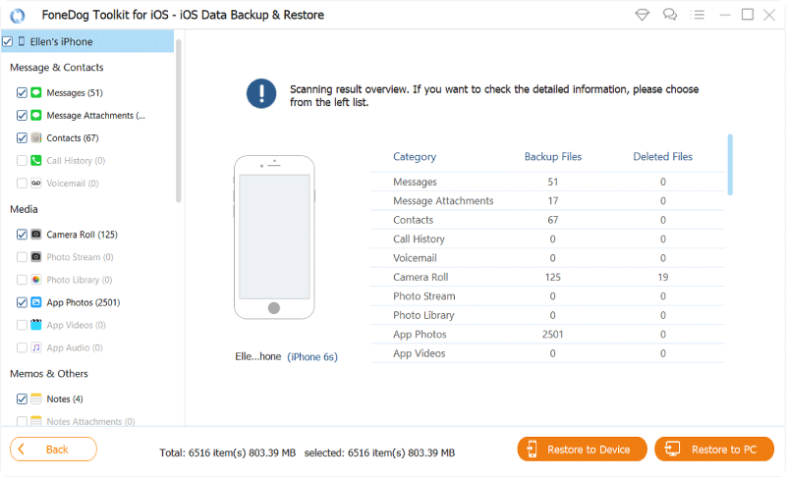The image size is (786, 478).
Task: Click the green Message Attachments icon in sidebar
Action: tap(36, 116)
